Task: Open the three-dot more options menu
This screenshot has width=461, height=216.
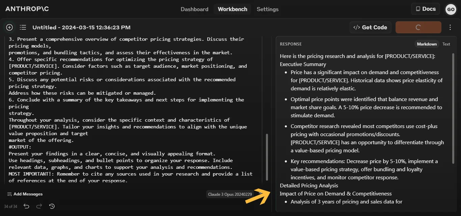Action: point(450,27)
